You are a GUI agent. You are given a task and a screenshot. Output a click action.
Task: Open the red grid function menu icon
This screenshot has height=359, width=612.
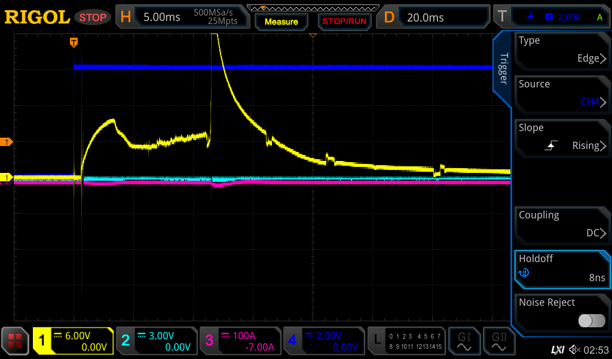point(16,341)
